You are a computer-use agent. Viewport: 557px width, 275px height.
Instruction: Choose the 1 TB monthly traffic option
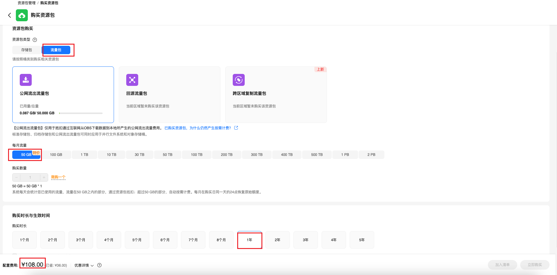(x=84, y=155)
